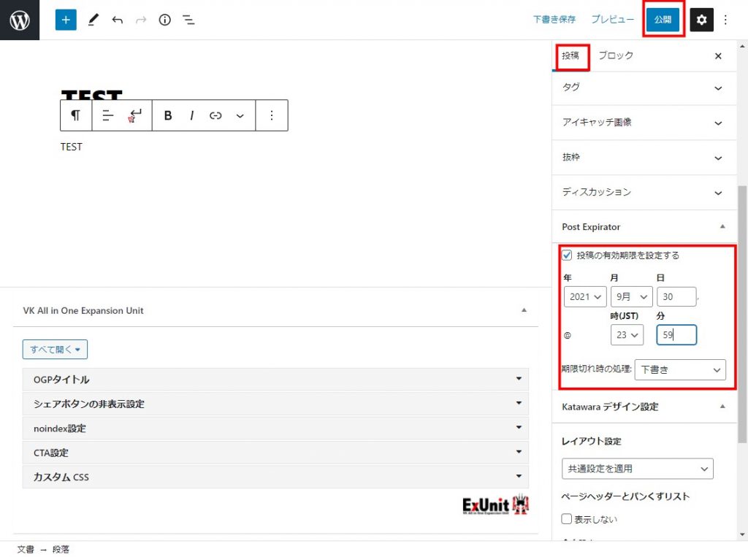Click the 公開 publish button

click(x=663, y=20)
